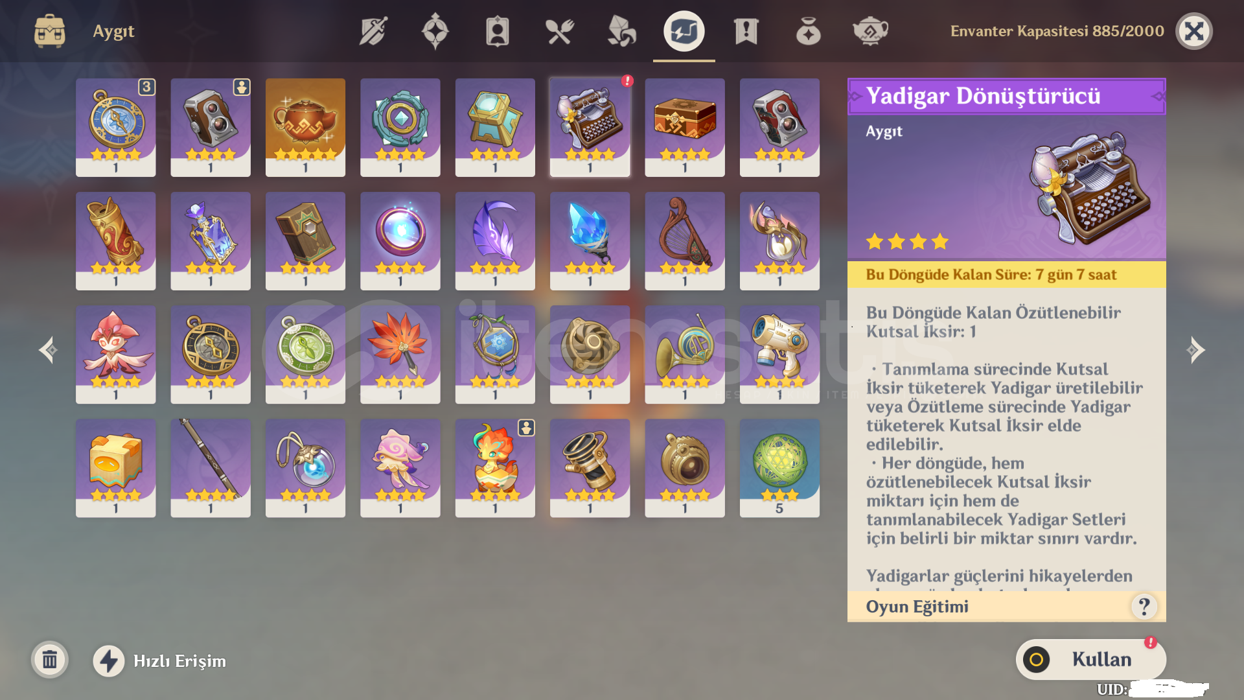Switch to the Artifacts inventory tab

pyautogui.click(x=435, y=31)
